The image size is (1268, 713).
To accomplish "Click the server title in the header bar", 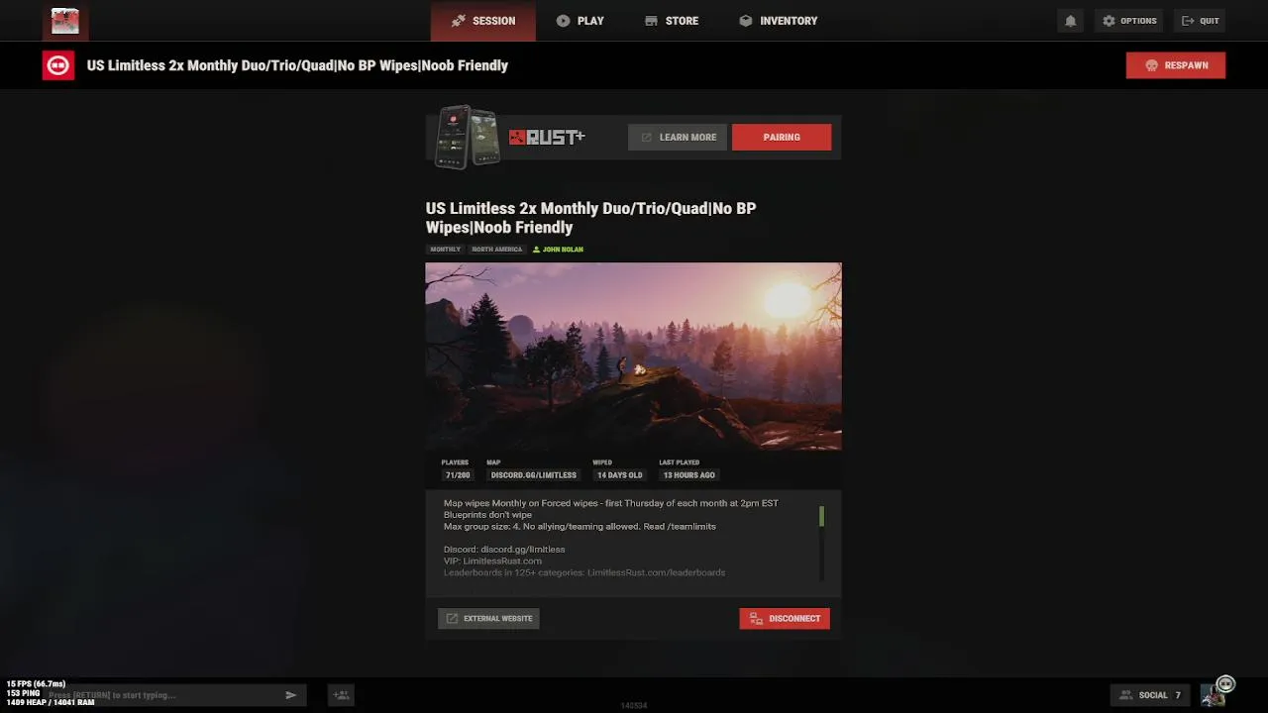I will tap(297, 65).
